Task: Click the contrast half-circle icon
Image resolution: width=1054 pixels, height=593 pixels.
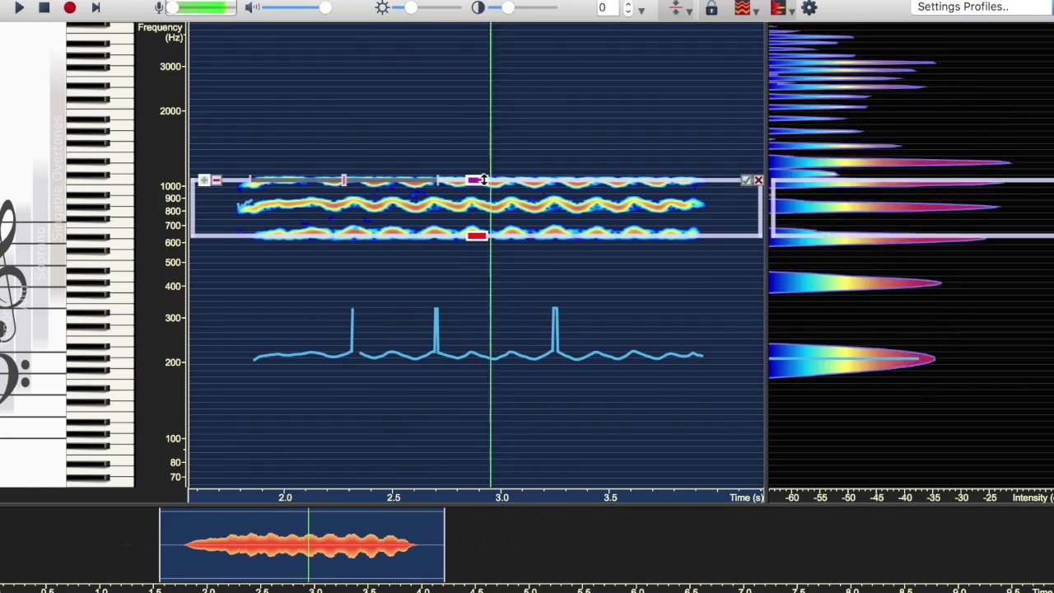Action: pos(478,7)
